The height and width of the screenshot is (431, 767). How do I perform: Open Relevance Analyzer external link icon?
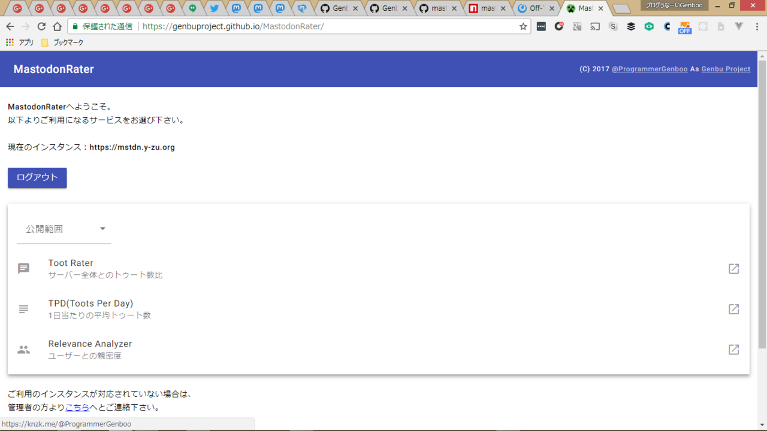[x=733, y=350]
